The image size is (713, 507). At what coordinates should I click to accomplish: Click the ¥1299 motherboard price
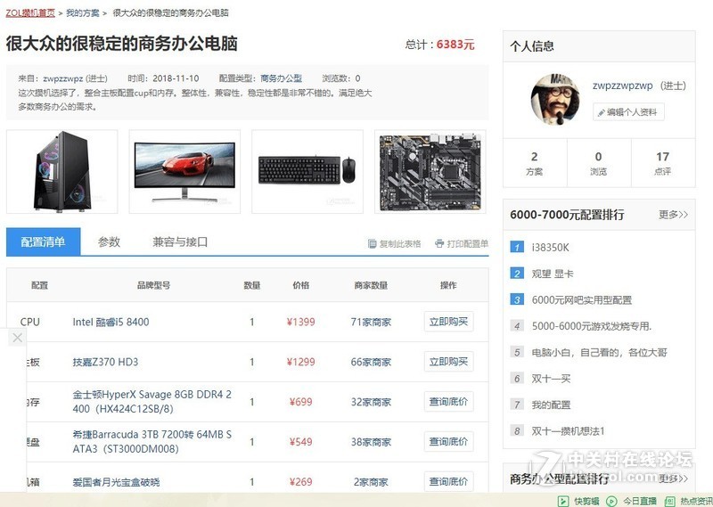(x=300, y=362)
